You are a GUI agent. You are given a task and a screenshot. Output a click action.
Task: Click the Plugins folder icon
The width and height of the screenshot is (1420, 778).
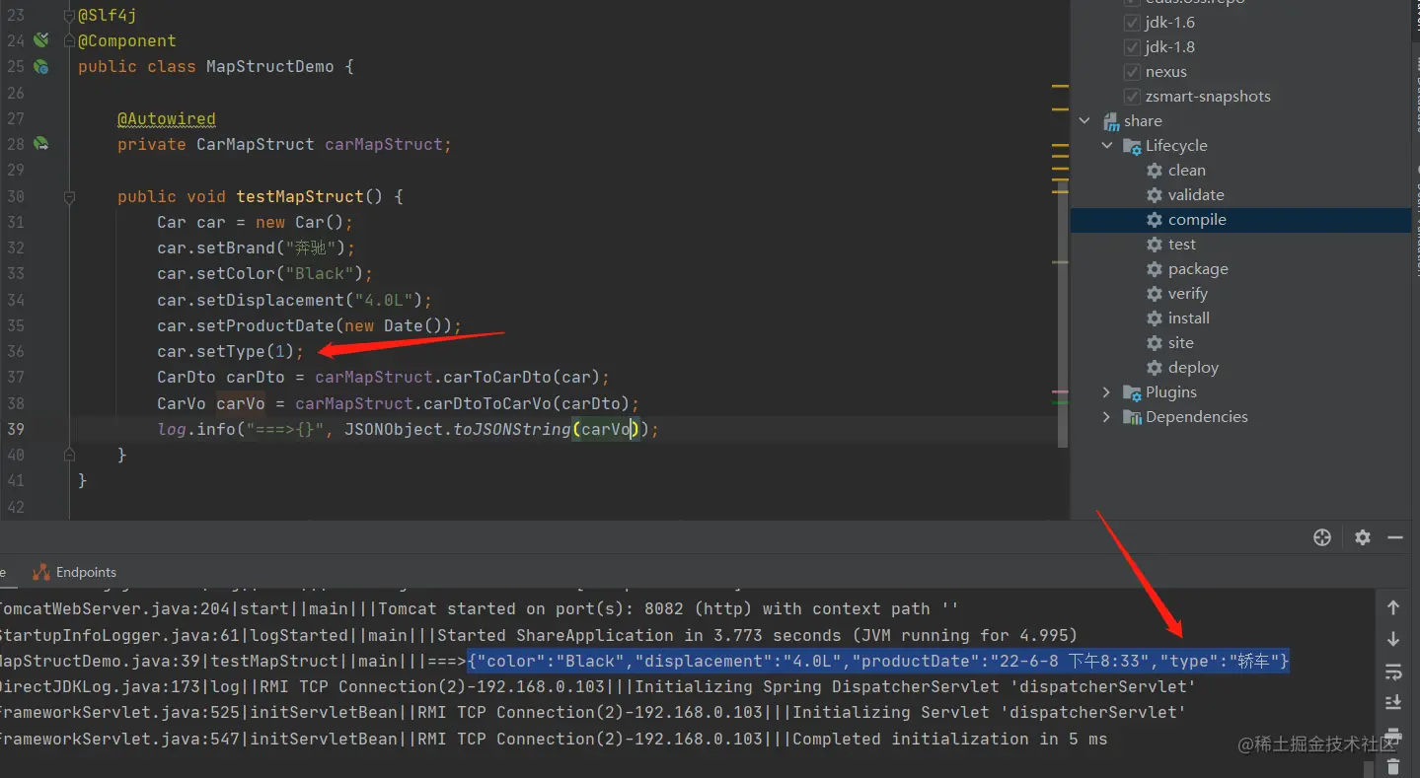pos(1132,392)
